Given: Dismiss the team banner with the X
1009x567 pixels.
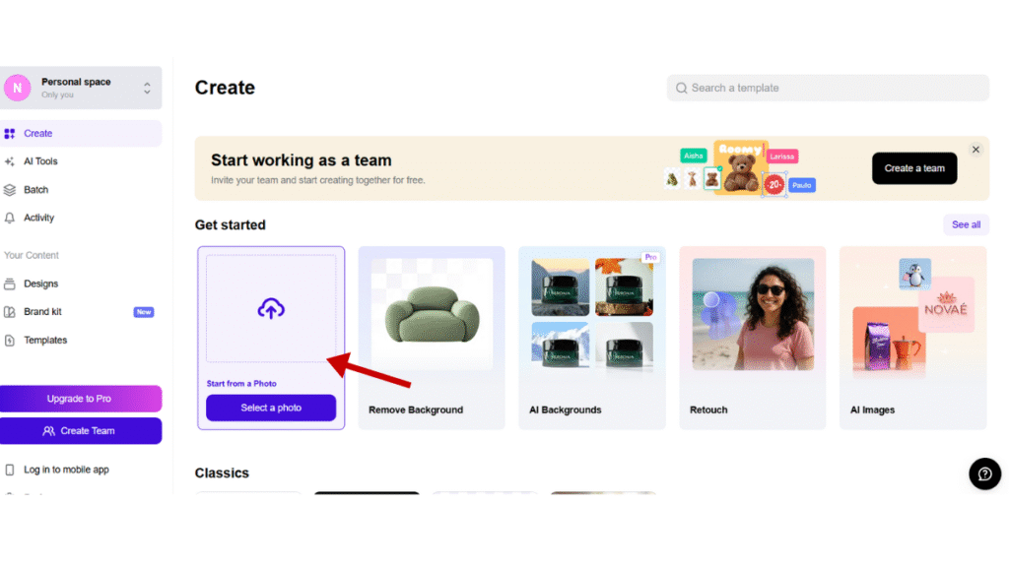Looking at the screenshot, I should [975, 150].
